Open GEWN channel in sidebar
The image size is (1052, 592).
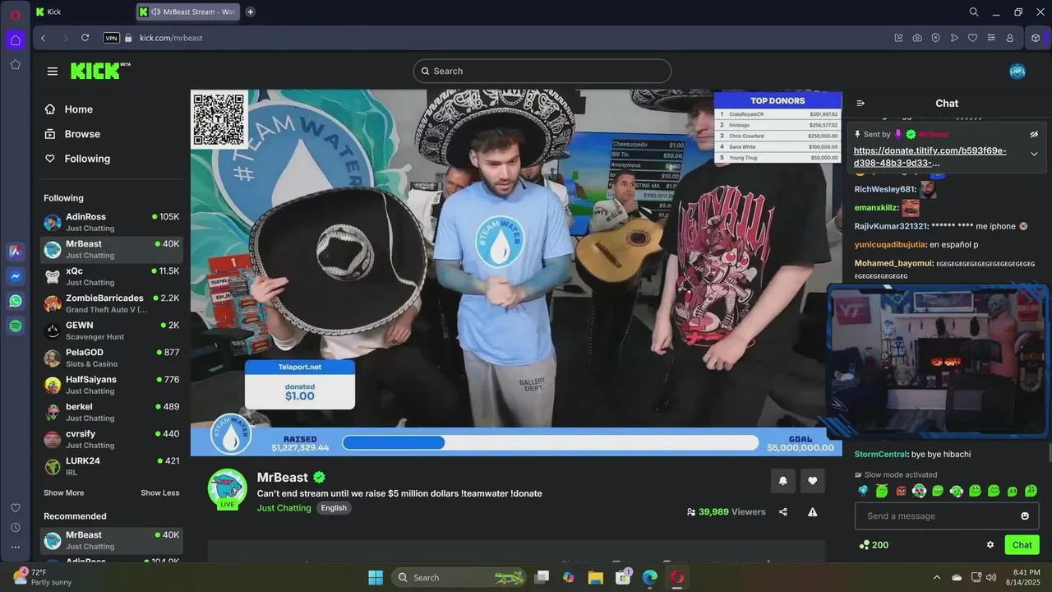coord(112,331)
